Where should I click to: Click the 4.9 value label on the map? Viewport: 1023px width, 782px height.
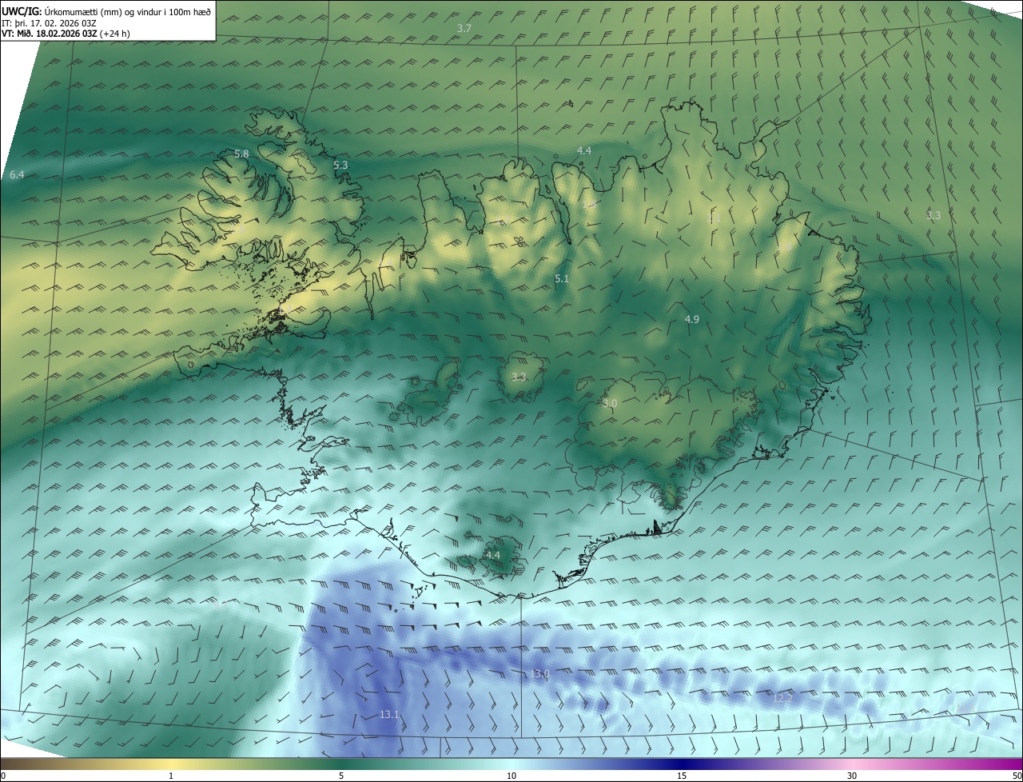tap(692, 319)
